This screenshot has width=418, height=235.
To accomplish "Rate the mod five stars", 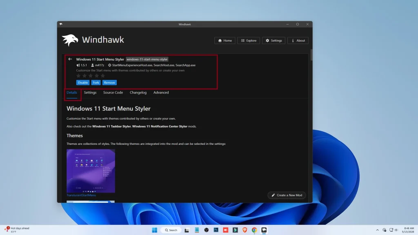I will [103, 76].
